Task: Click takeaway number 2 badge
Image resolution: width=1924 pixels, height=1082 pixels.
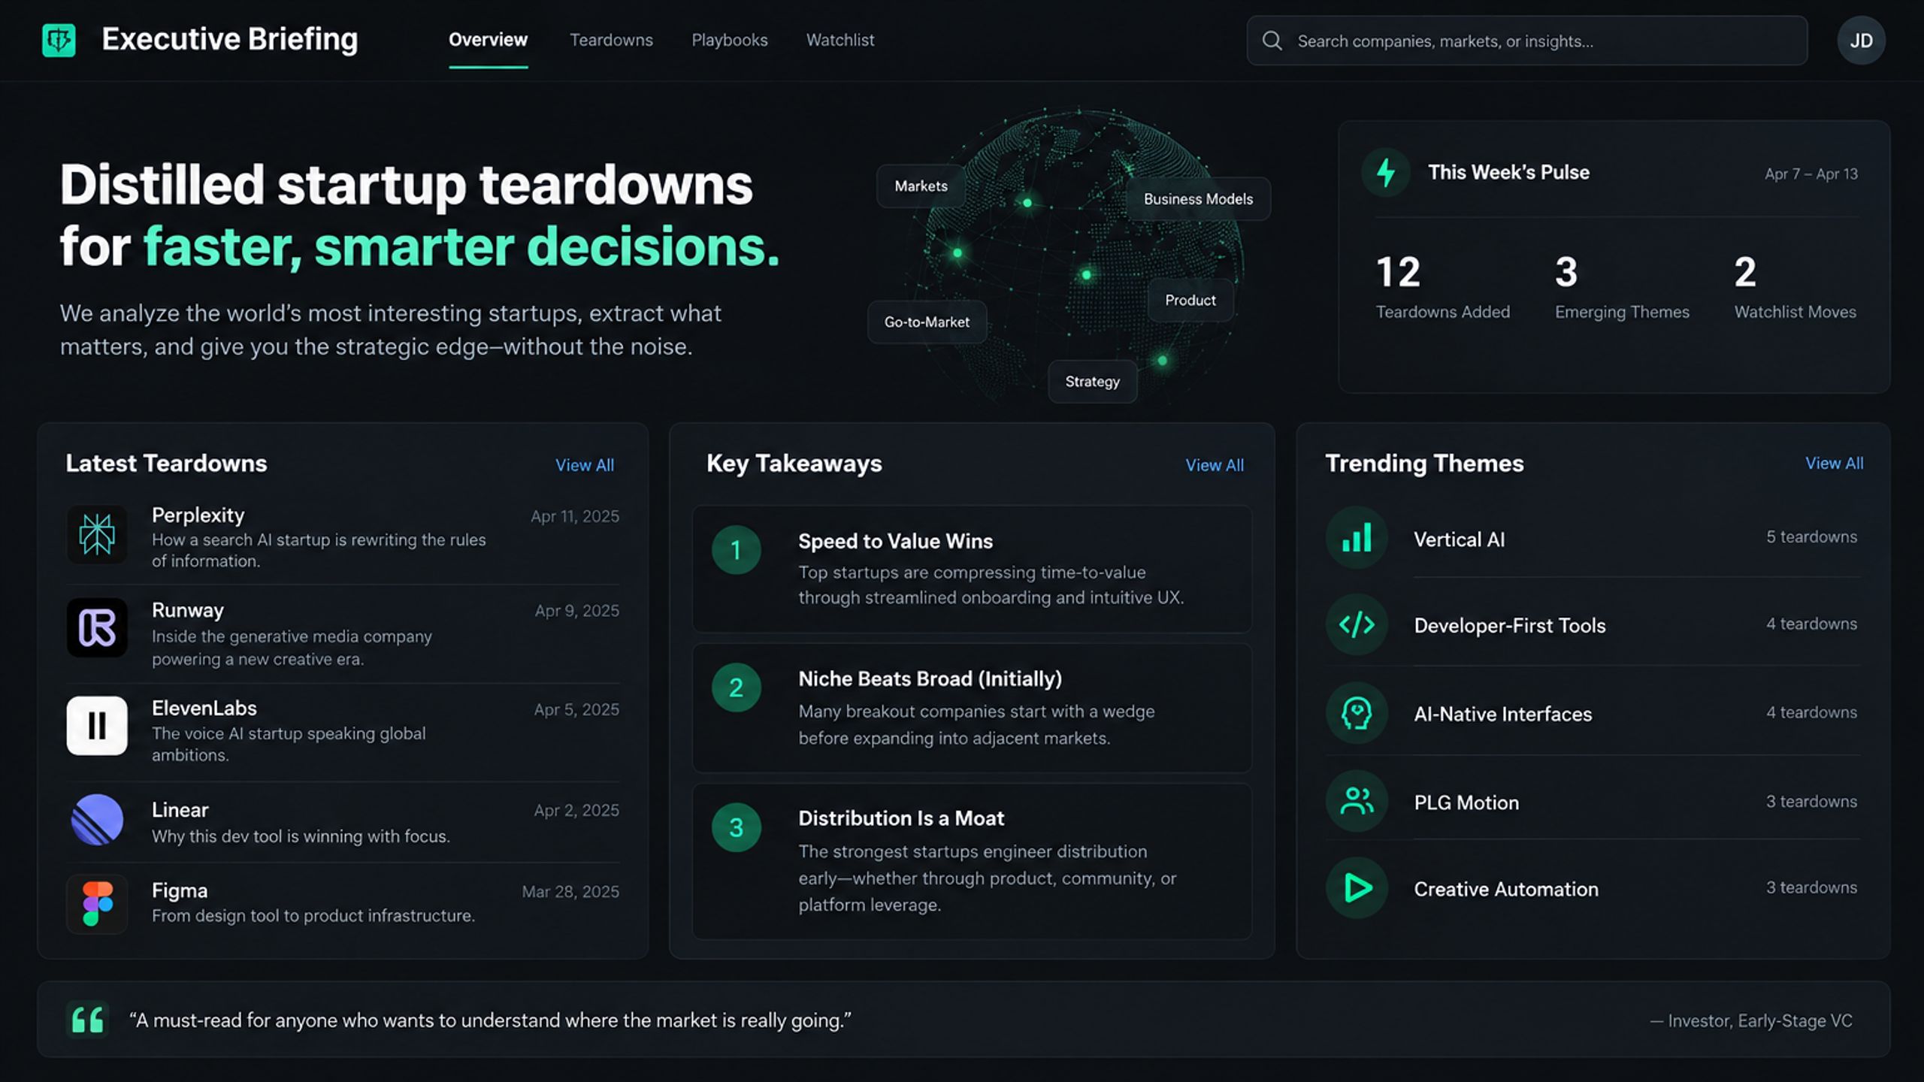Action: 737,688
